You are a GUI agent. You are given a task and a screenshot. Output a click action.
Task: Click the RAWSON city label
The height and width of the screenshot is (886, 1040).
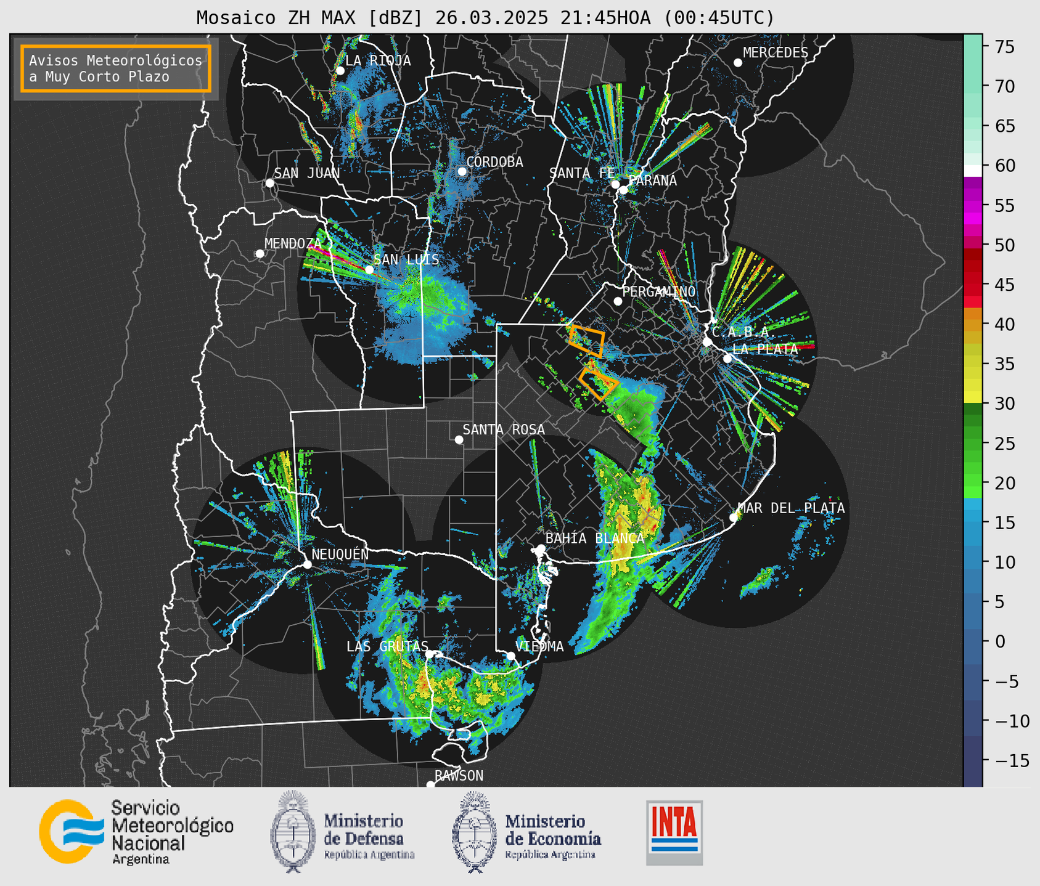(459, 776)
